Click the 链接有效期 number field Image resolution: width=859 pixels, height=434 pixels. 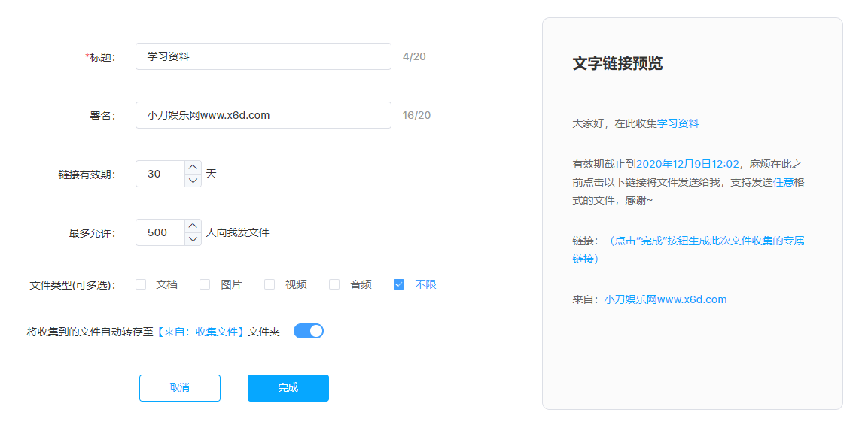[x=160, y=174]
